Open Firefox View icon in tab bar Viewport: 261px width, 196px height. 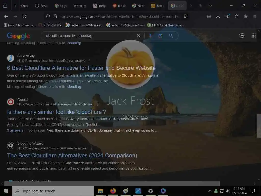click(5, 6)
